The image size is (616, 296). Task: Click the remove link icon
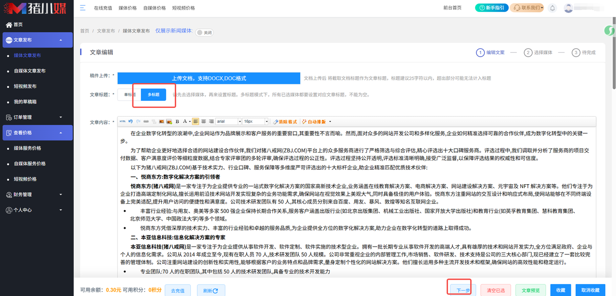(x=154, y=121)
